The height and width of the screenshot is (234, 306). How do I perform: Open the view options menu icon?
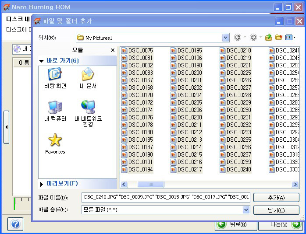[x=290, y=37]
